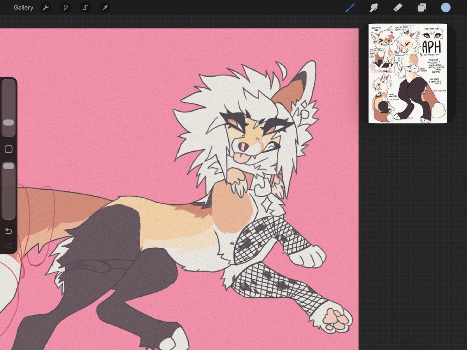Open the Layers panel

pyautogui.click(x=422, y=7)
